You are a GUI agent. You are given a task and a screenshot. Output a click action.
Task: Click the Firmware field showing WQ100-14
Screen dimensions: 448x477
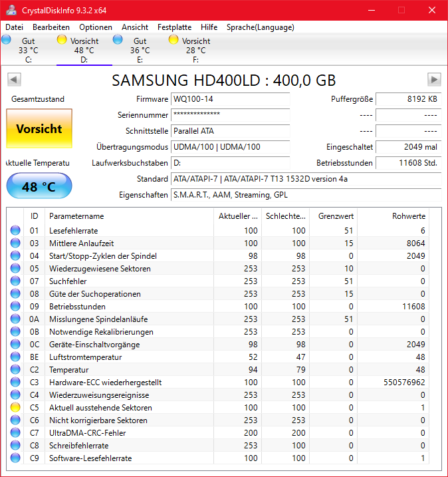click(230, 99)
